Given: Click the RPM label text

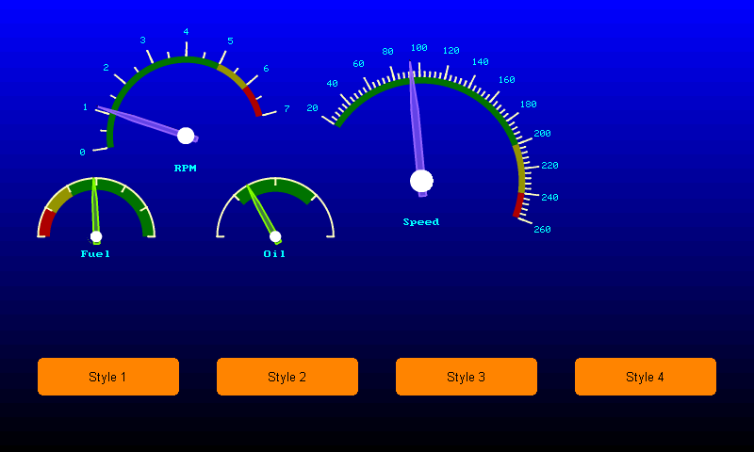Looking at the screenshot, I should pyautogui.click(x=185, y=169).
